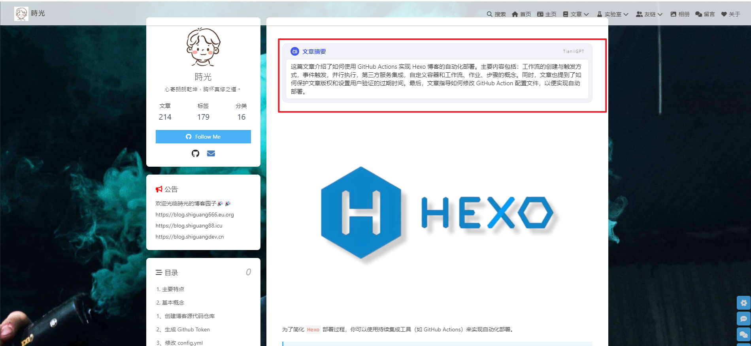
Task: Open the GitHub icon below Follow Me
Action: pyautogui.click(x=195, y=153)
